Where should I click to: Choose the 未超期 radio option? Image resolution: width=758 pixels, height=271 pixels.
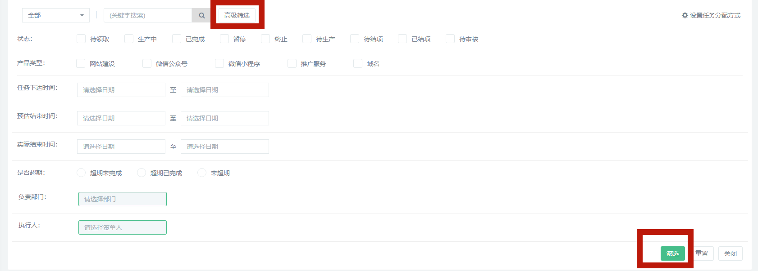click(202, 173)
